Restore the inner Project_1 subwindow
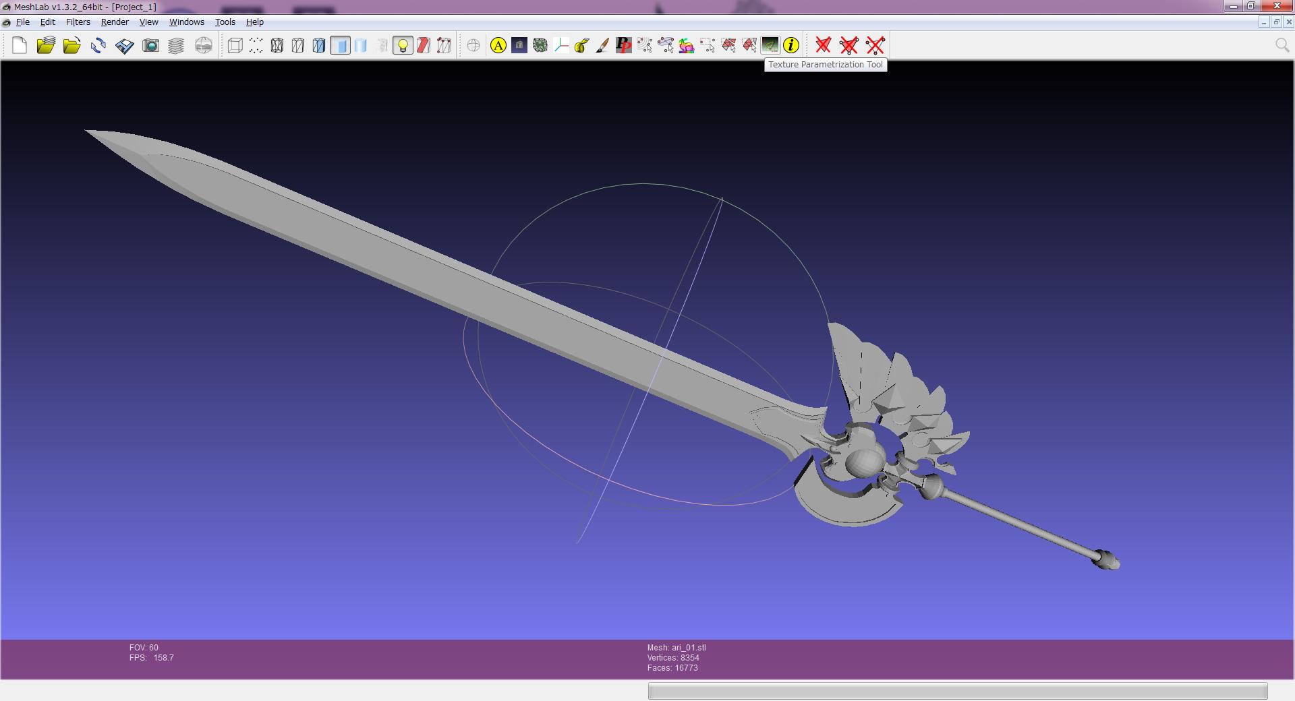This screenshot has width=1295, height=701. click(x=1276, y=22)
